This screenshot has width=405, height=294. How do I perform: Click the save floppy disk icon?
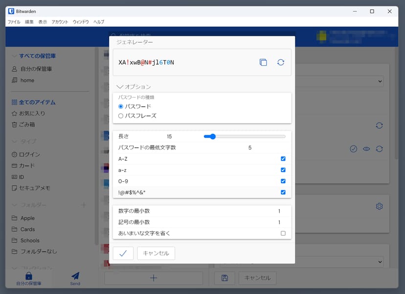coord(225,278)
